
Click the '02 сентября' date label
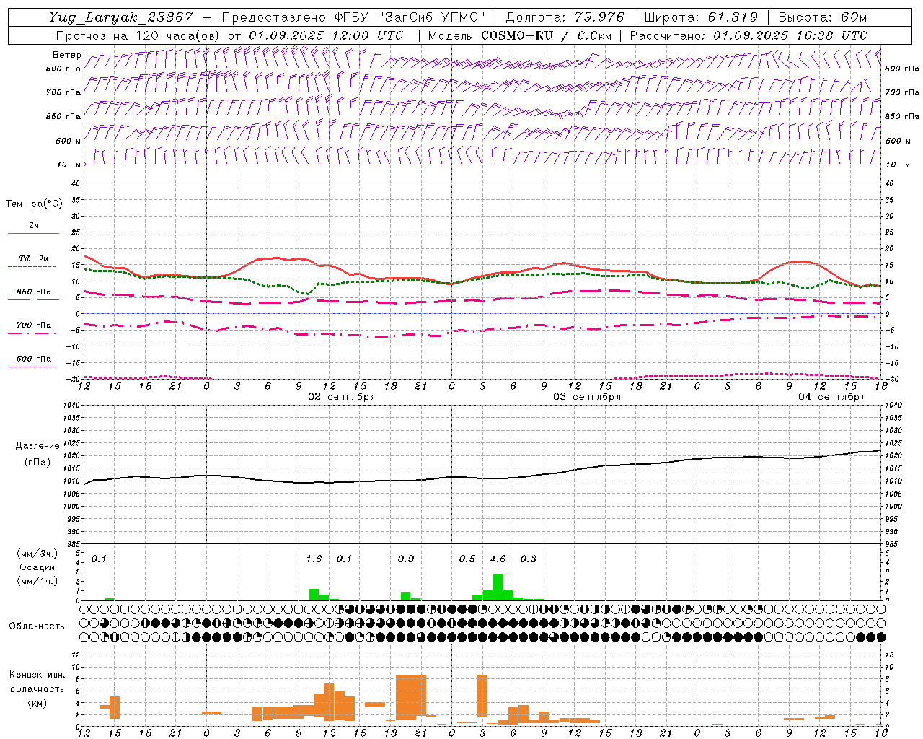tap(342, 397)
